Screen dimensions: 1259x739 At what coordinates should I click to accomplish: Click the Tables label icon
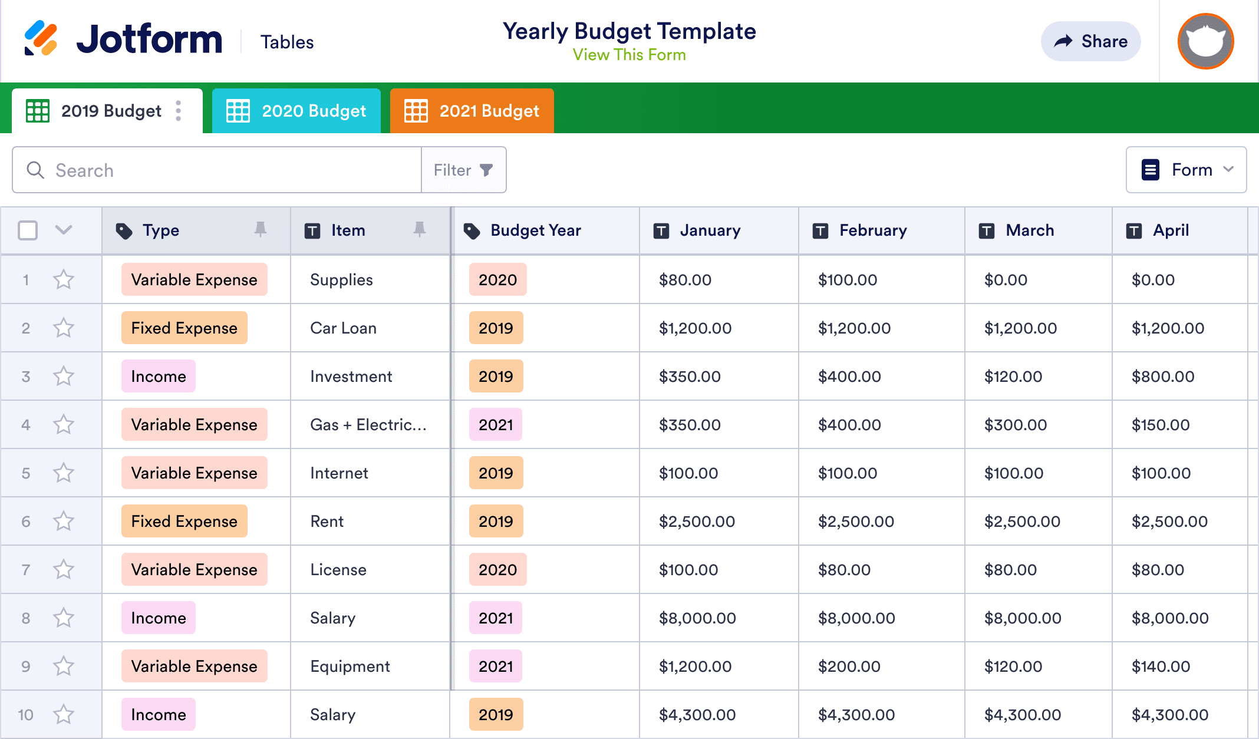click(x=287, y=41)
